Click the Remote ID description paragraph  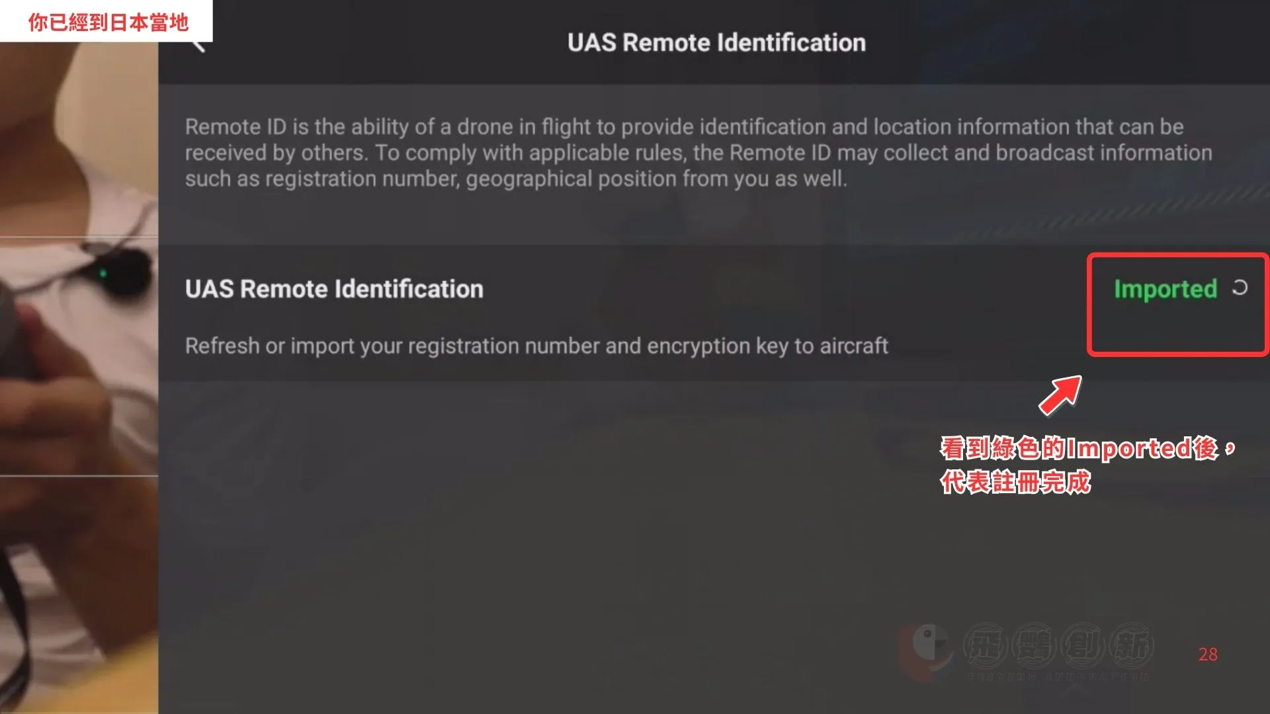click(x=698, y=153)
